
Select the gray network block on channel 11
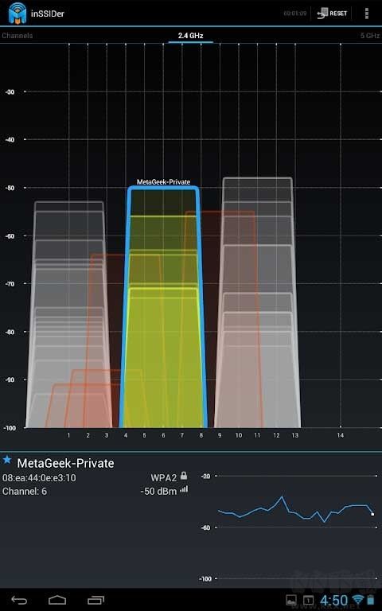coord(257,303)
